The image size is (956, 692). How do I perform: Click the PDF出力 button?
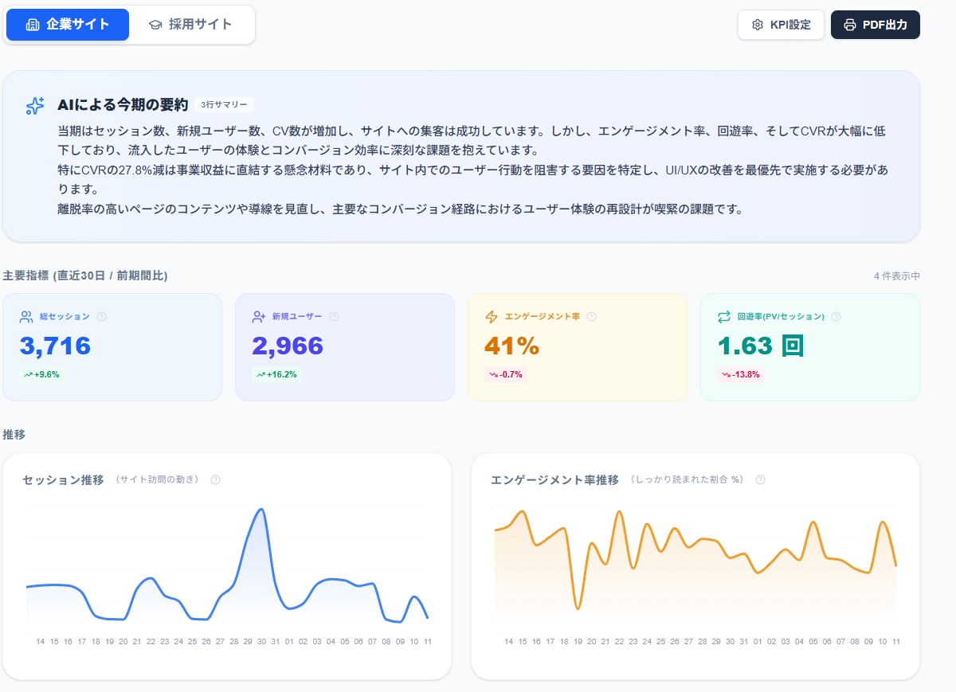pos(876,25)
